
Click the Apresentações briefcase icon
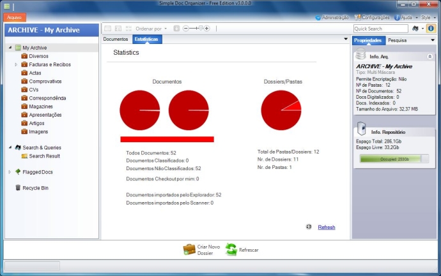(x=24, y=115)
